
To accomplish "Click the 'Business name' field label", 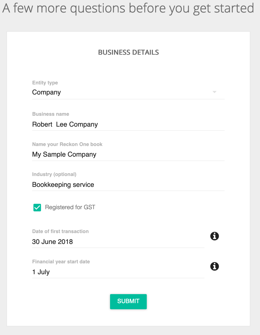I will point(51,114).
